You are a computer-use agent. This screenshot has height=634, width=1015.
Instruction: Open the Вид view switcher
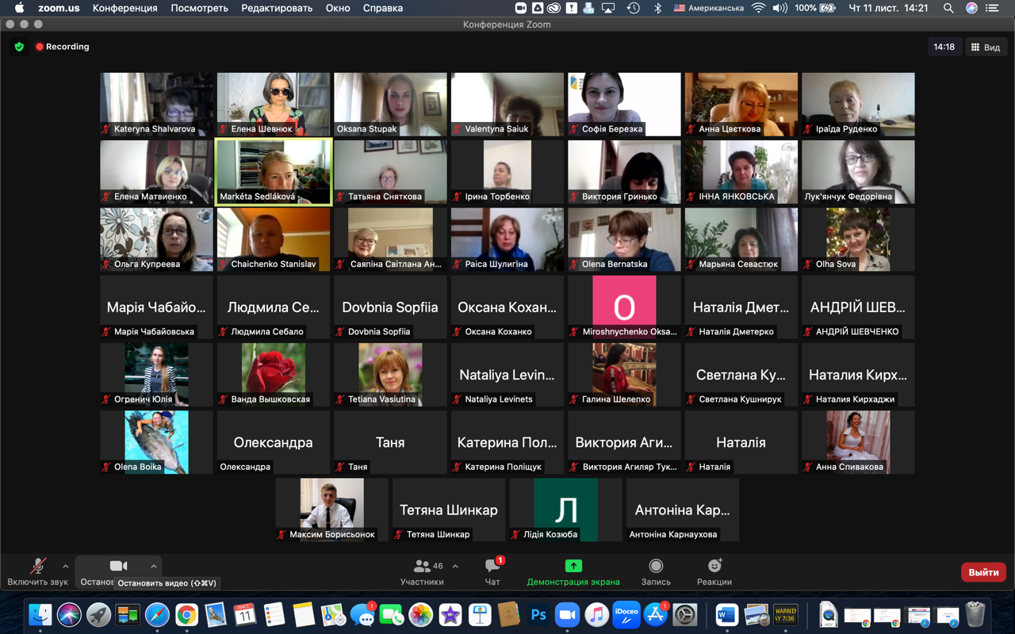[x=986, y=48]
